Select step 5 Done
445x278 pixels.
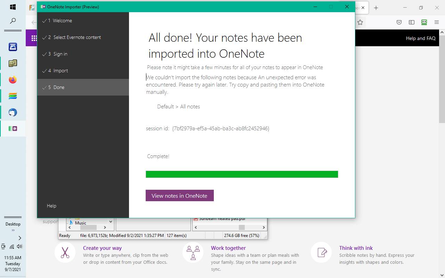(83, 87)
